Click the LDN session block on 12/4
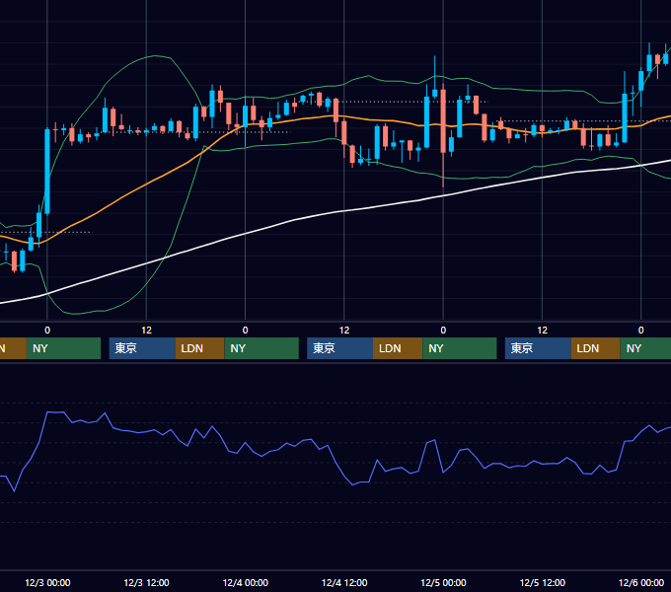 click(x=398, y=348)
